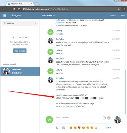Click the Add contact button
The width and height of the screenshot is (127, 133).
tap(20, 51)
